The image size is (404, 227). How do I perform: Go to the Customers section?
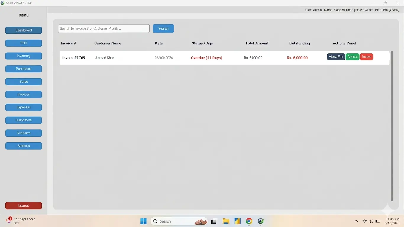click(x=23, y=120)
